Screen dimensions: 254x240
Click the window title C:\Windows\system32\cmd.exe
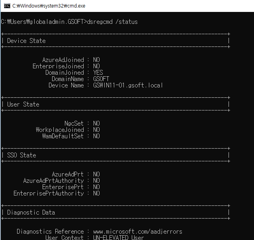49,6
